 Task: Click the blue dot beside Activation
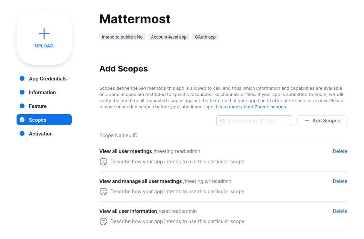pos(22,134)
